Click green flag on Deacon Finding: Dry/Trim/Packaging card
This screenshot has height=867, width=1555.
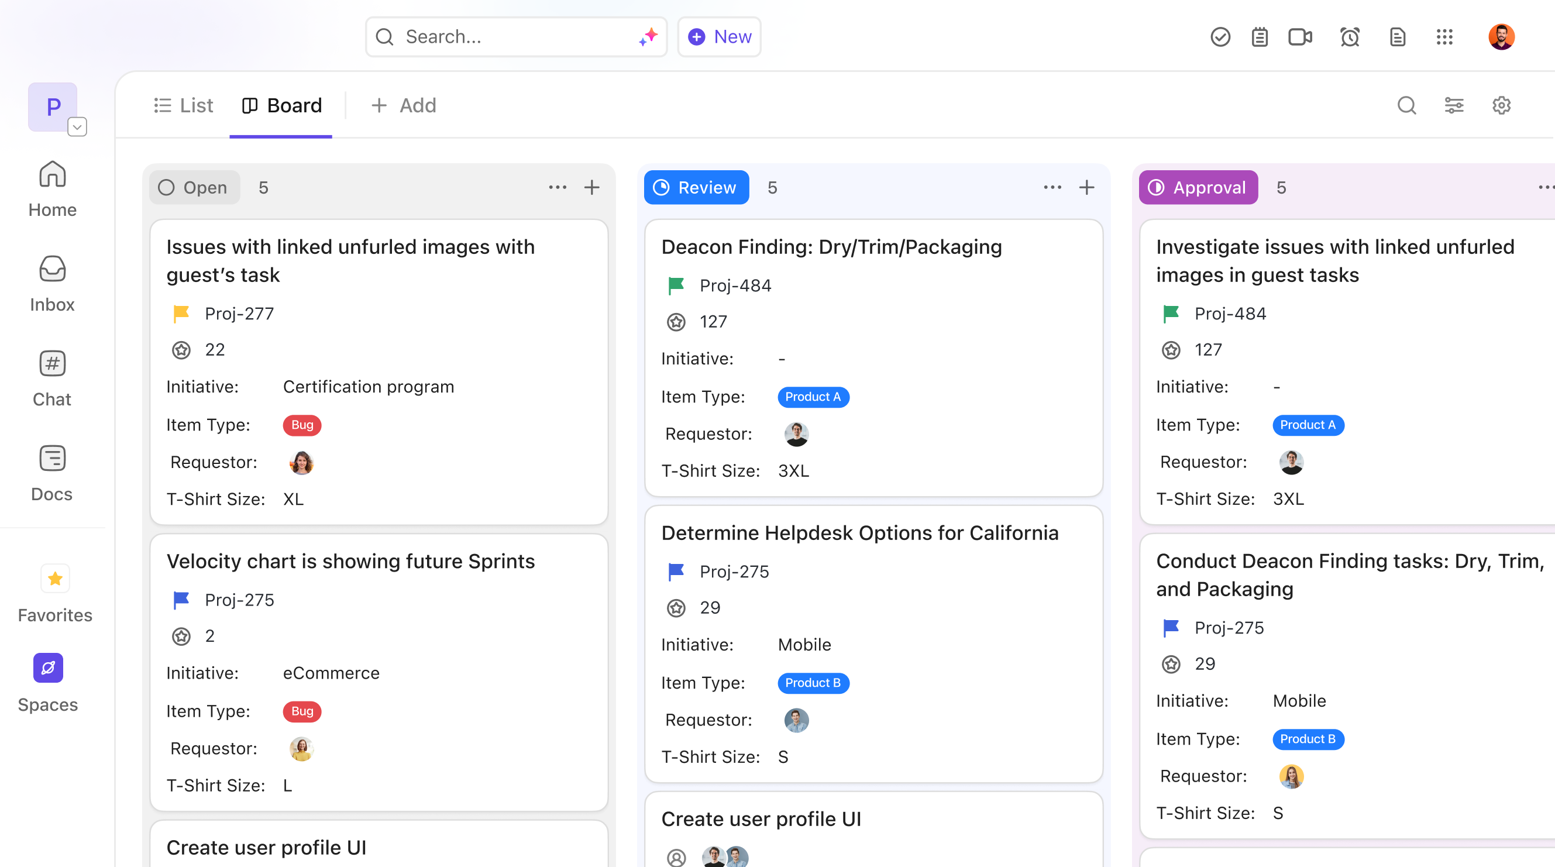(676, 285)
